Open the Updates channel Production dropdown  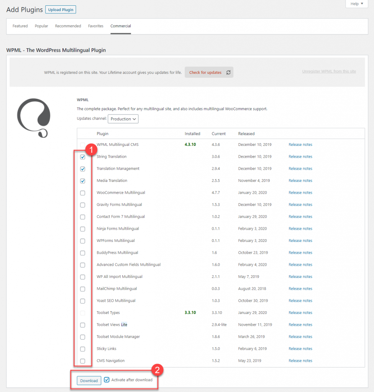(x=123, y=119)
